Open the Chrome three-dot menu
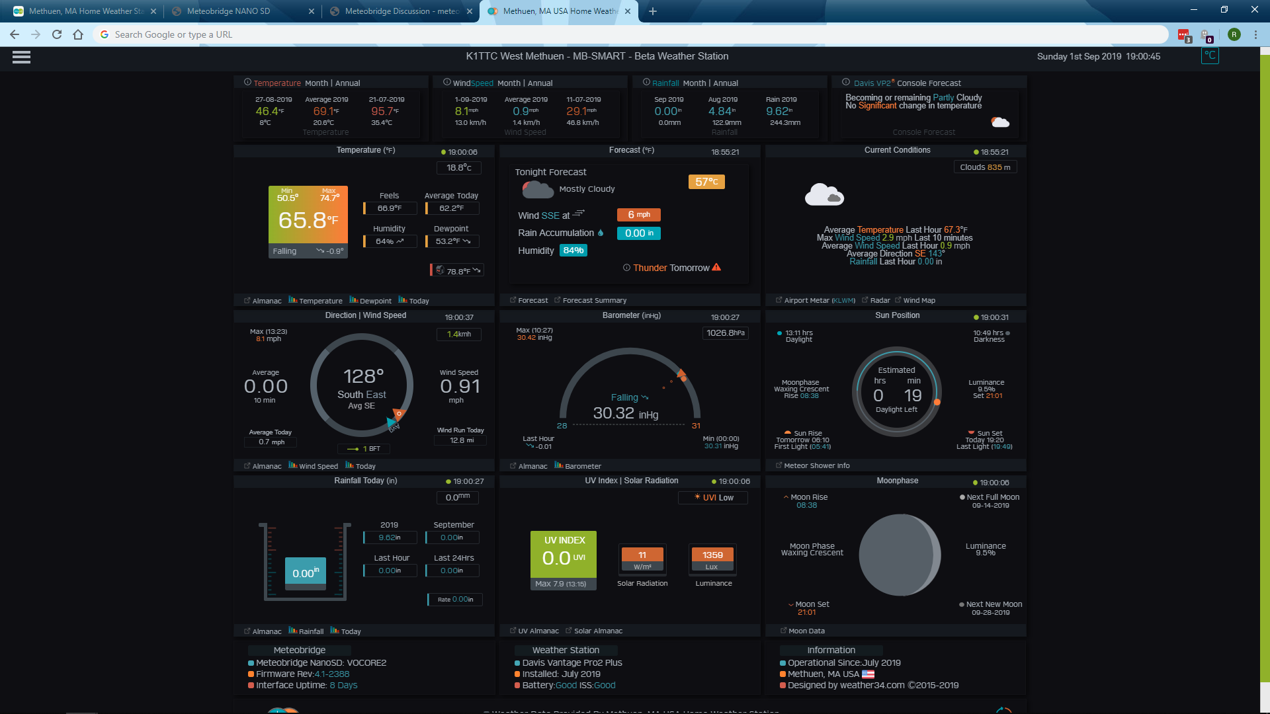1270x714 pixels. [x=1255, y=34]
